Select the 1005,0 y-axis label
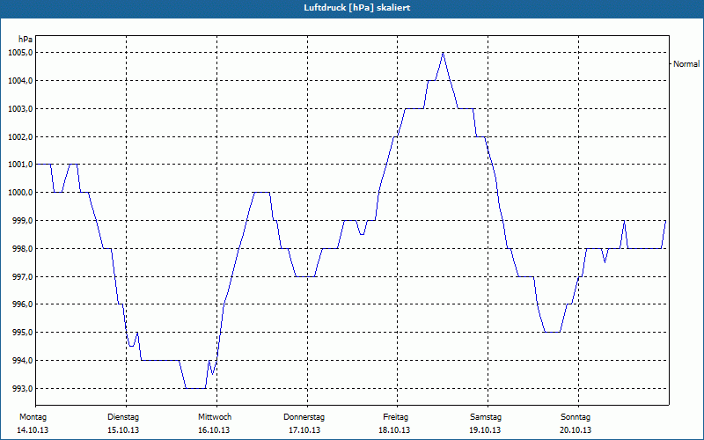 click(x=20, y=53)
